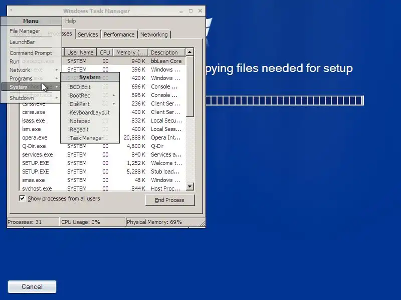Cancel the Windows setup

click(32, 286)
